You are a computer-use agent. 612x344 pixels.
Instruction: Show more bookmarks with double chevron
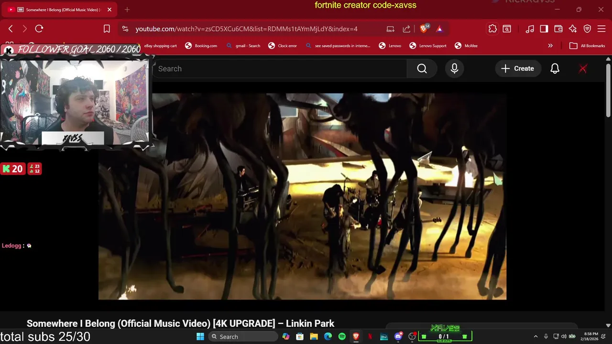550,46
